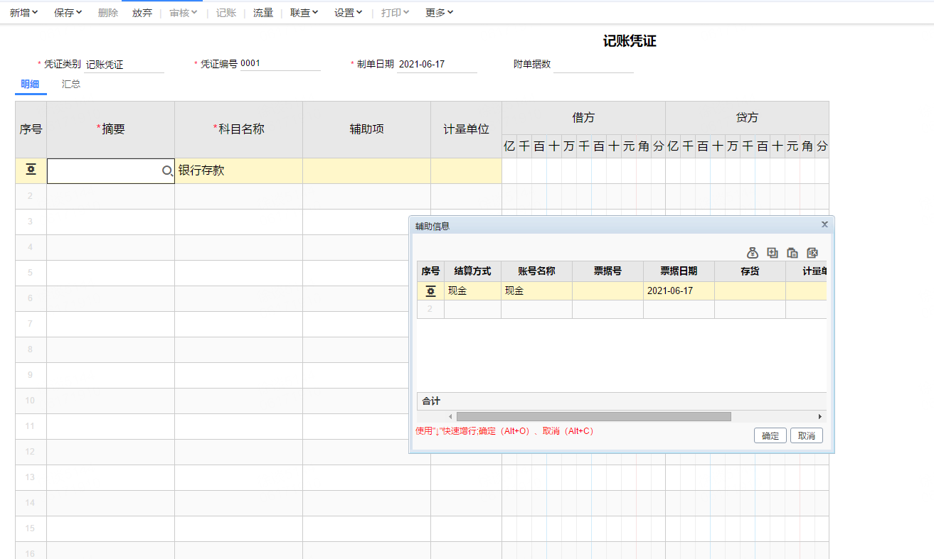This screenshot has height=559, width=934.
Task: Click the 票据日期 column header
Action: click(x=679, y=271)
